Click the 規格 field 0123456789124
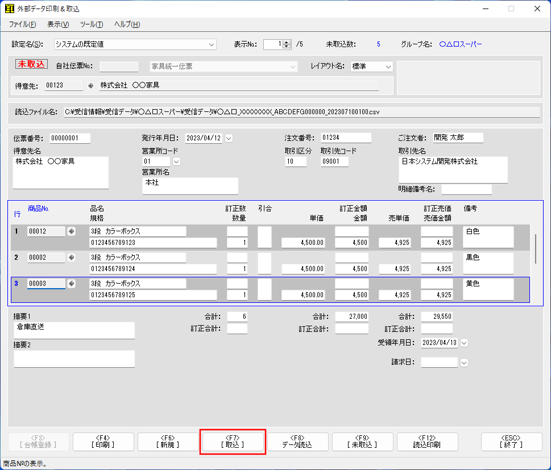The height and width of the screenshot is (470, 551). tap(153, 269)
